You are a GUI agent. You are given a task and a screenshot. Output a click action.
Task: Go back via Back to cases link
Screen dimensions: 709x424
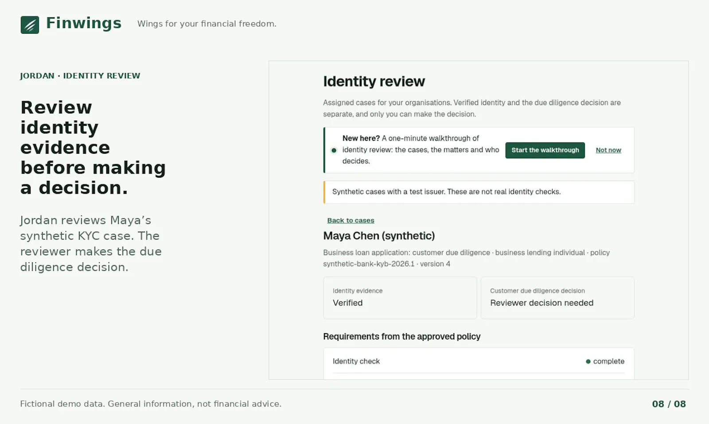[x=351, y=220]
